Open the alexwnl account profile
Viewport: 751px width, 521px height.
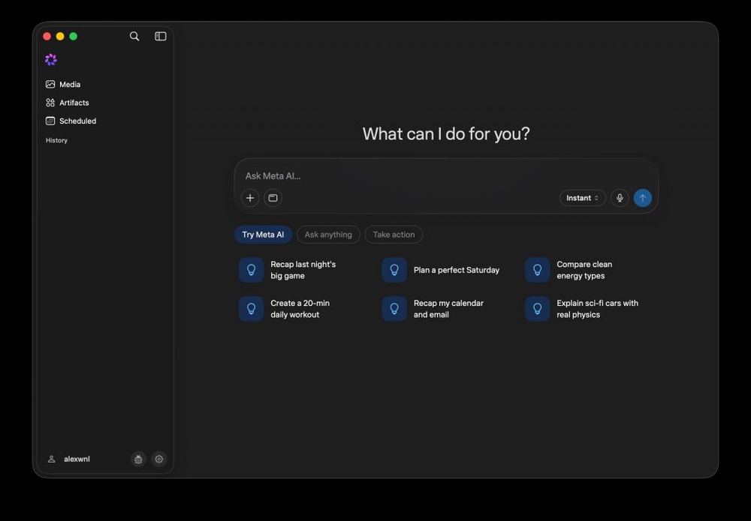click(68, 459)
